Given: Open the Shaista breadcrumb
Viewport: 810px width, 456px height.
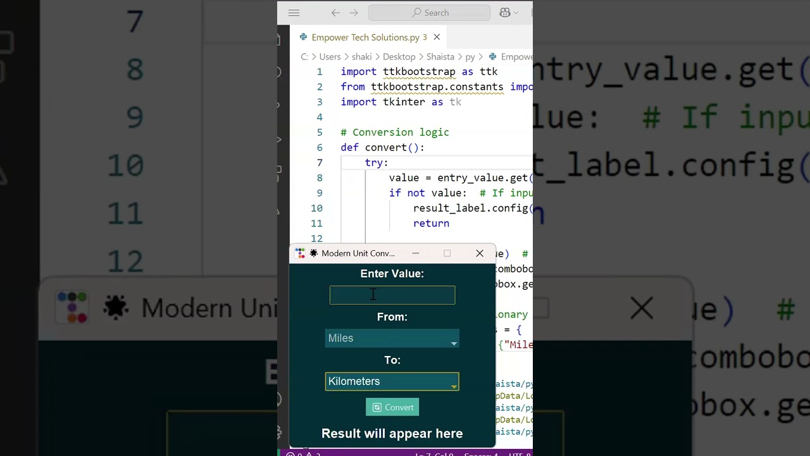Looking at the screenshot, I should (440, 57).
